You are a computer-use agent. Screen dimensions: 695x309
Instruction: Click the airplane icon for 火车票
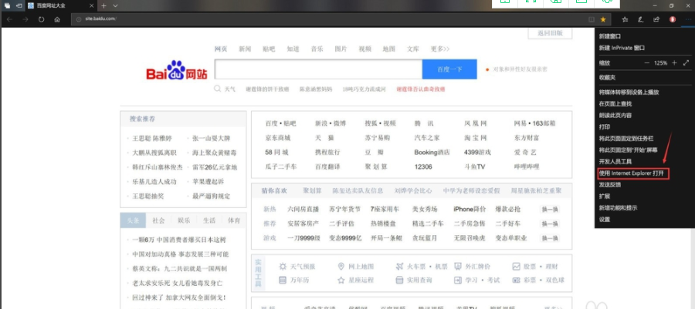(x=399, y=267)
